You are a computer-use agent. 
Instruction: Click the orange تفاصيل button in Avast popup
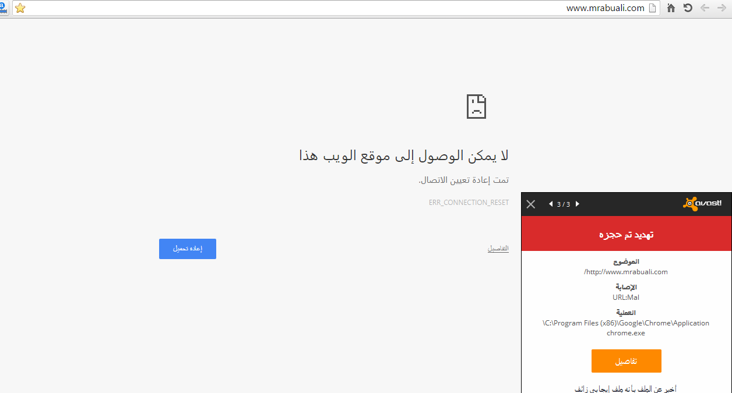pos(626,361)
